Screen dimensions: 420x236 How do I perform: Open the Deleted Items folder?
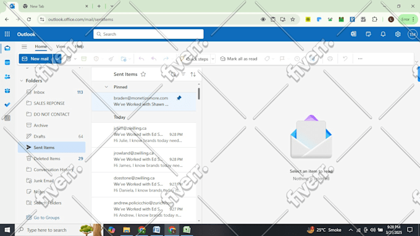click(x=52, y=159)
